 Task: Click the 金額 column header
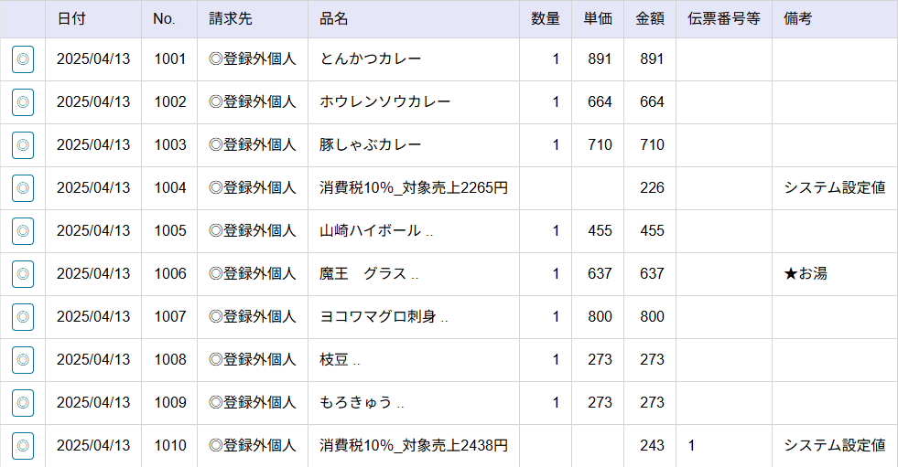[x=650, y=19]
